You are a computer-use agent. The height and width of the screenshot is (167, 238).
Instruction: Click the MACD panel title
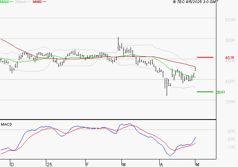coord(6,124)
